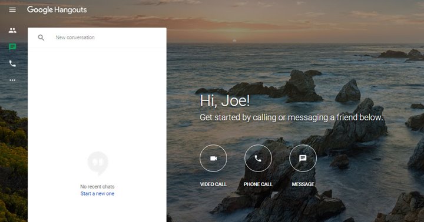Show more options via three dots
Viewport: 424px width, 222px height.
tap(12, 80)
